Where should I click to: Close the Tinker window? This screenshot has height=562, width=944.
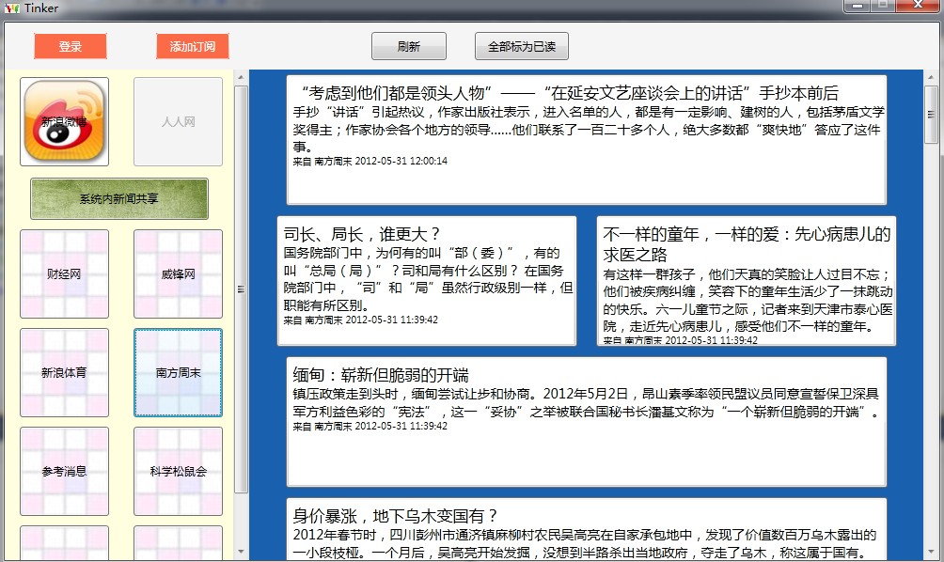coord(918,6)
